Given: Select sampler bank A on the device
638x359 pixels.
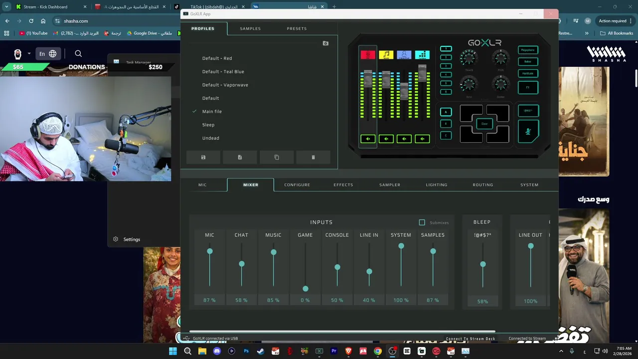Looking at the screenshot, I should click(x=446, y=112).
